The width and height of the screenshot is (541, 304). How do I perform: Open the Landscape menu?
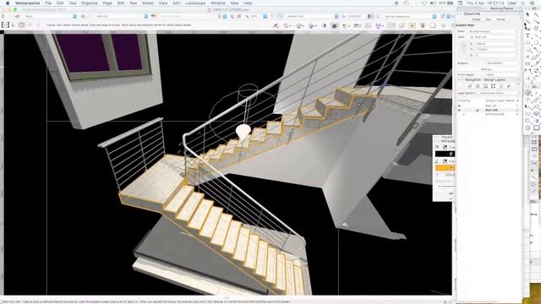point(195,3)
